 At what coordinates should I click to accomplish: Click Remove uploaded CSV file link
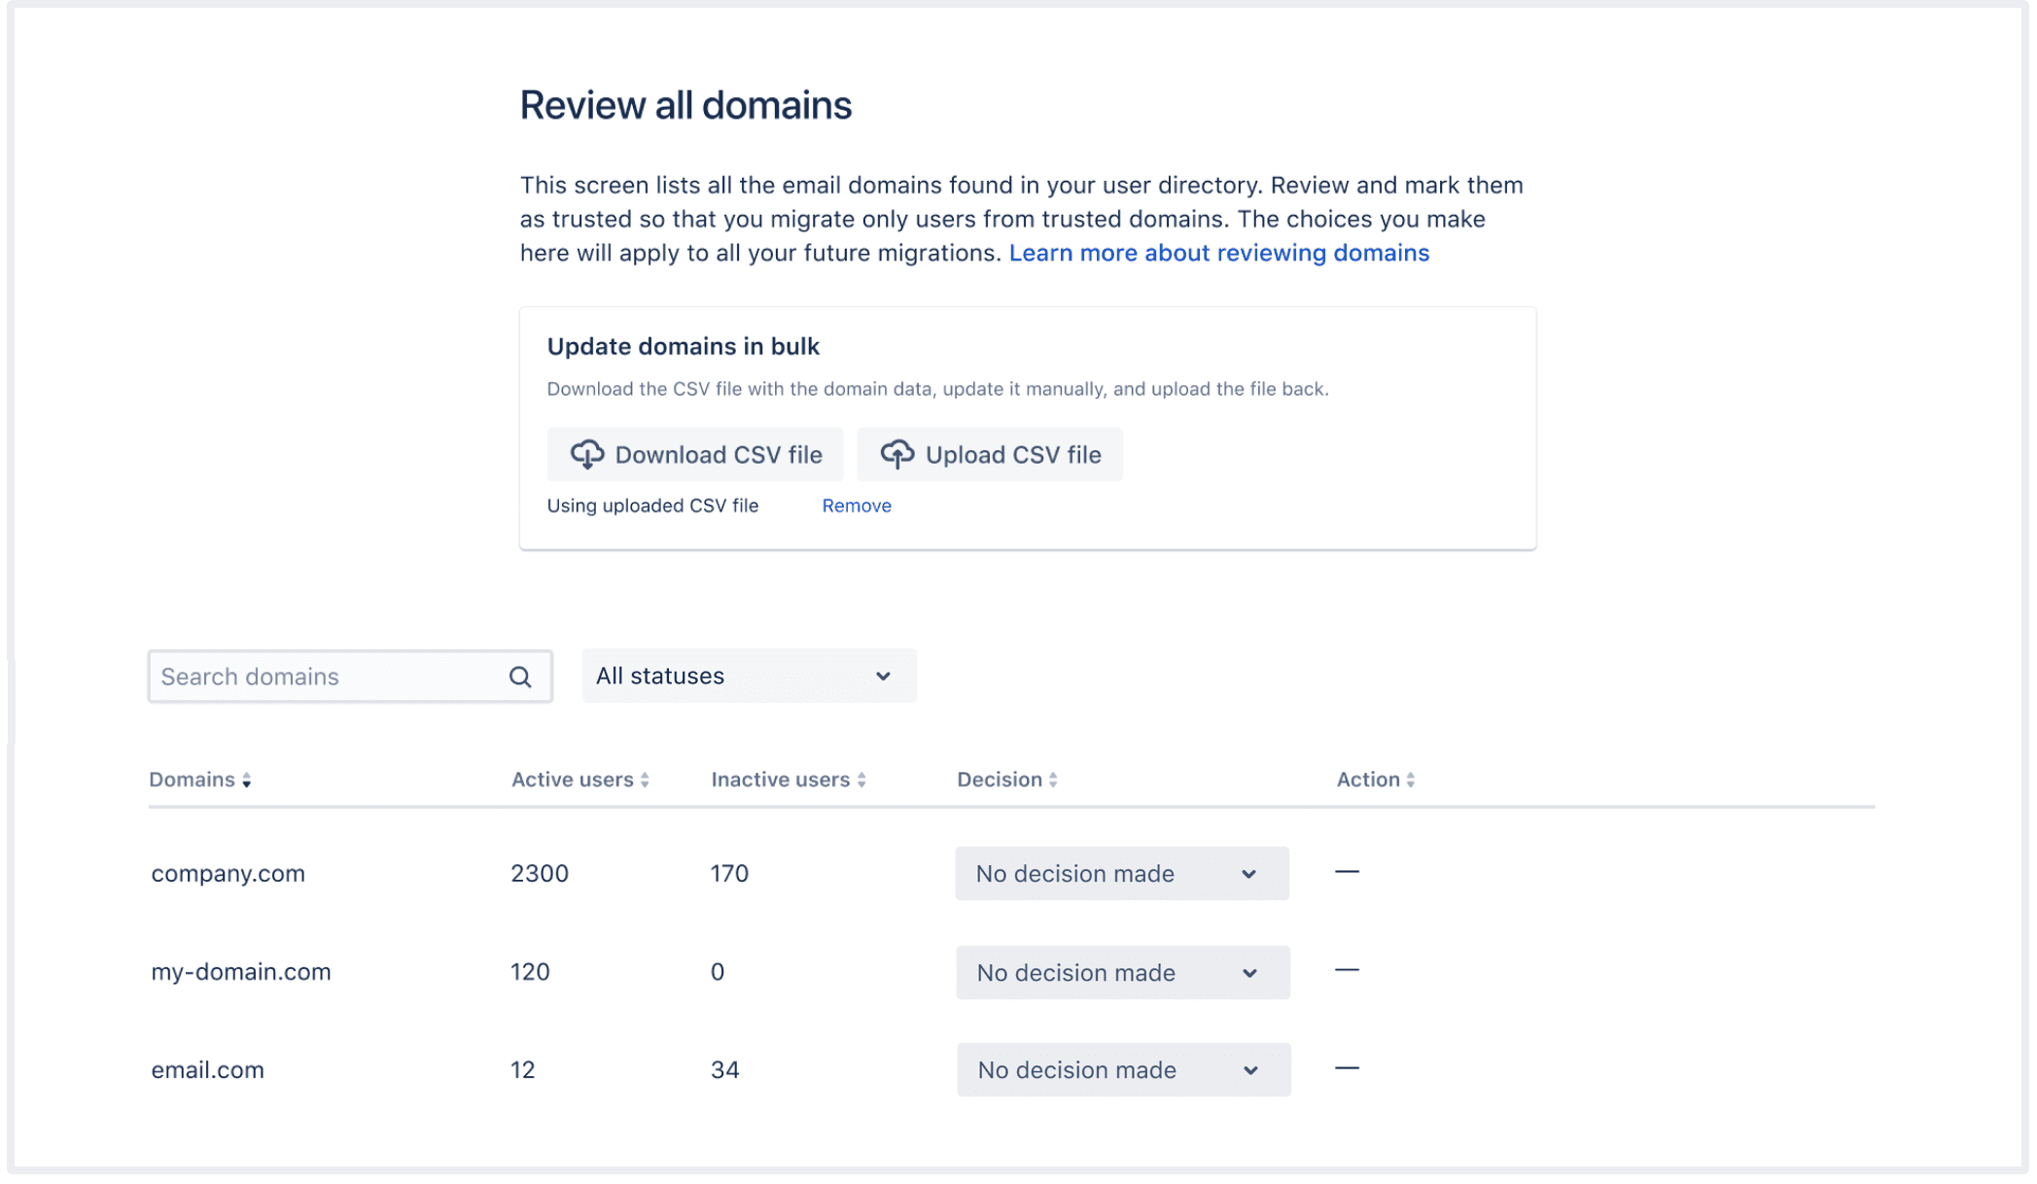click(x=856, y=506)
